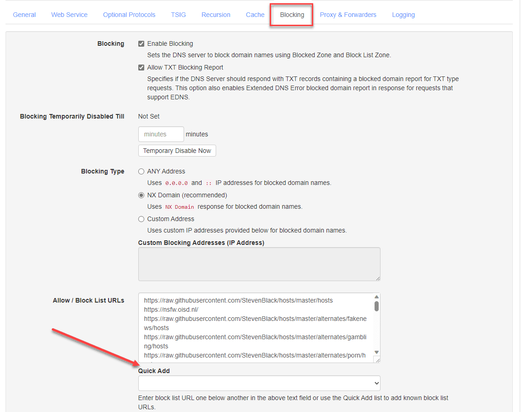Uncheck Allow TXT Blocking Report

(141, 68)
